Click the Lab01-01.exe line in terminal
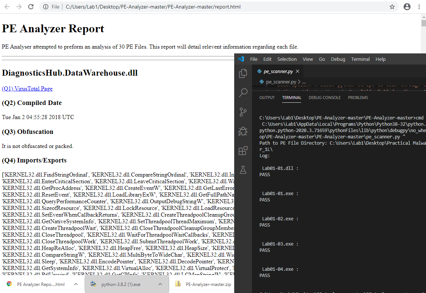The height and width of the screenshot is (293, 426). [280, 193]
